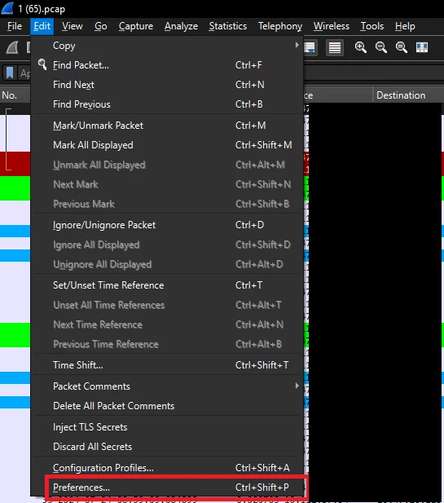This screenshot has width=444, height=503.
Task: Click the display filter bookmark icon
Action: pyautogui.click(x=10, y=73)
